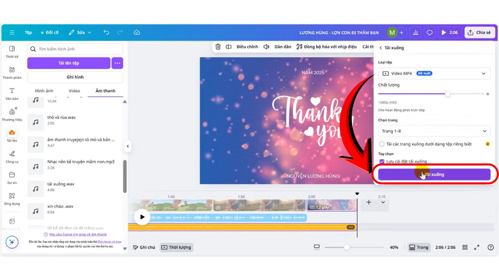Open the Tệp menu
The width and height of the screenshot is (499, 280).
(x=28, y=32)
